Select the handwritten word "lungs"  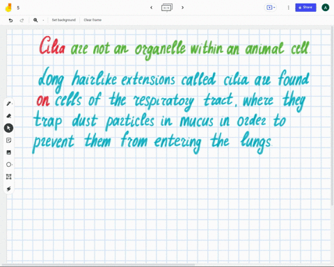[x=256, y=142]
